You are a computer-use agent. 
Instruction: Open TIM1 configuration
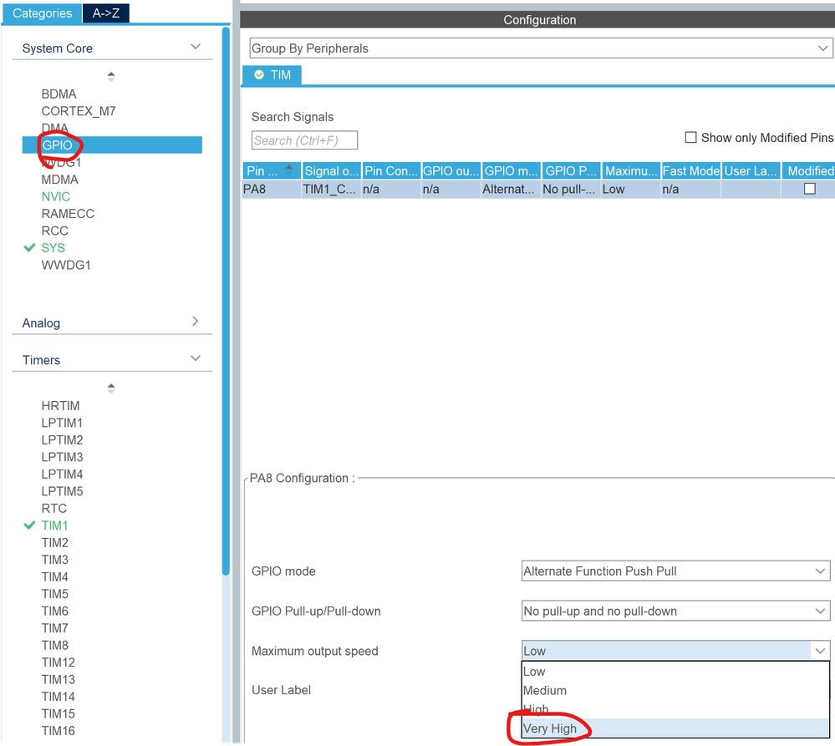coord(54,525)
